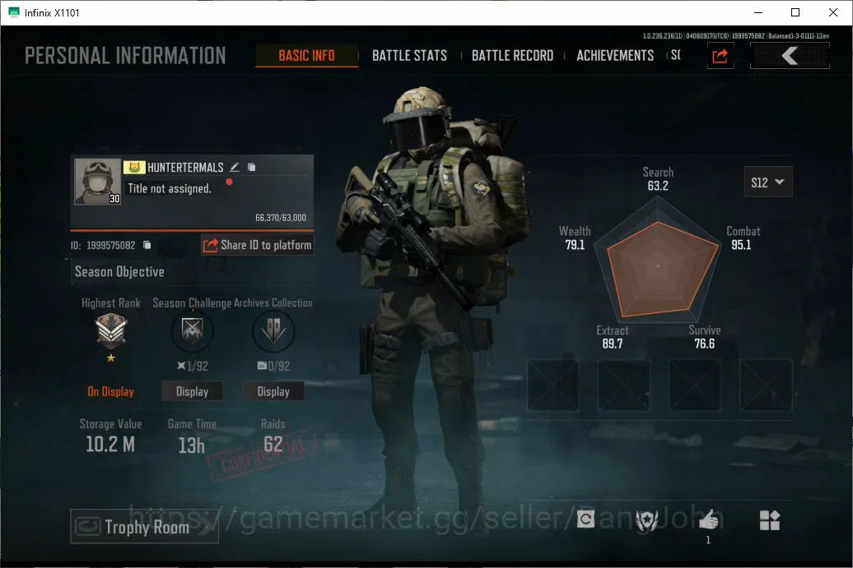853x568 pixels.
Task: Click the 1/92 season challenge counter
Action: 193,366
